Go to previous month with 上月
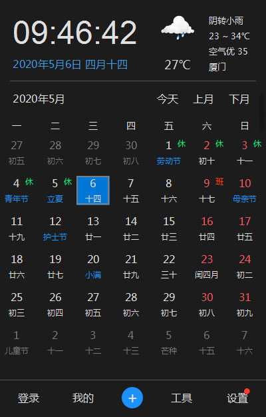This screenshot has width=266, height=417. [x=203, y=99]
